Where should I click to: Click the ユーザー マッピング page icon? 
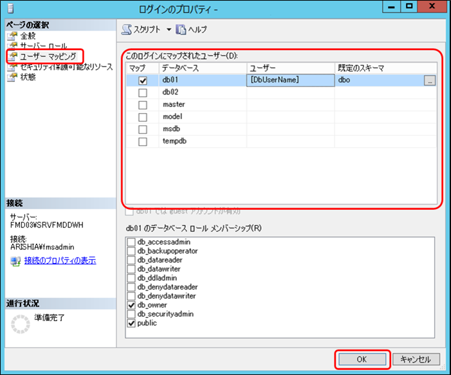(x=11, y=57)
